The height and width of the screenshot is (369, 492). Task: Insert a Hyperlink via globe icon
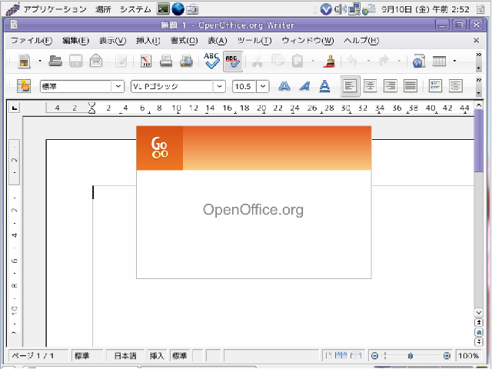tap(418, 61)
